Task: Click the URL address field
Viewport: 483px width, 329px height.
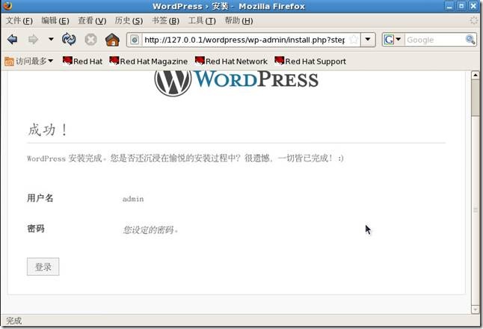Action: point(244,40)
